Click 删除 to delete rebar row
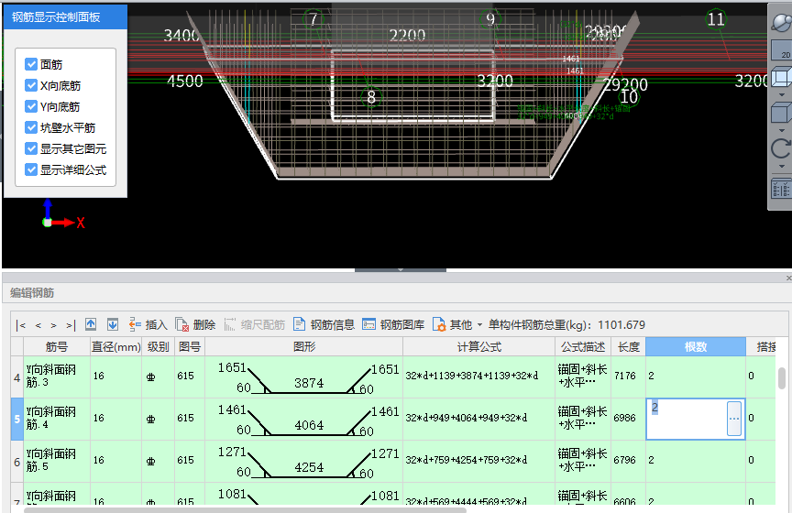The height and width of the screenshot is (513, 792). tap(195, 324)
